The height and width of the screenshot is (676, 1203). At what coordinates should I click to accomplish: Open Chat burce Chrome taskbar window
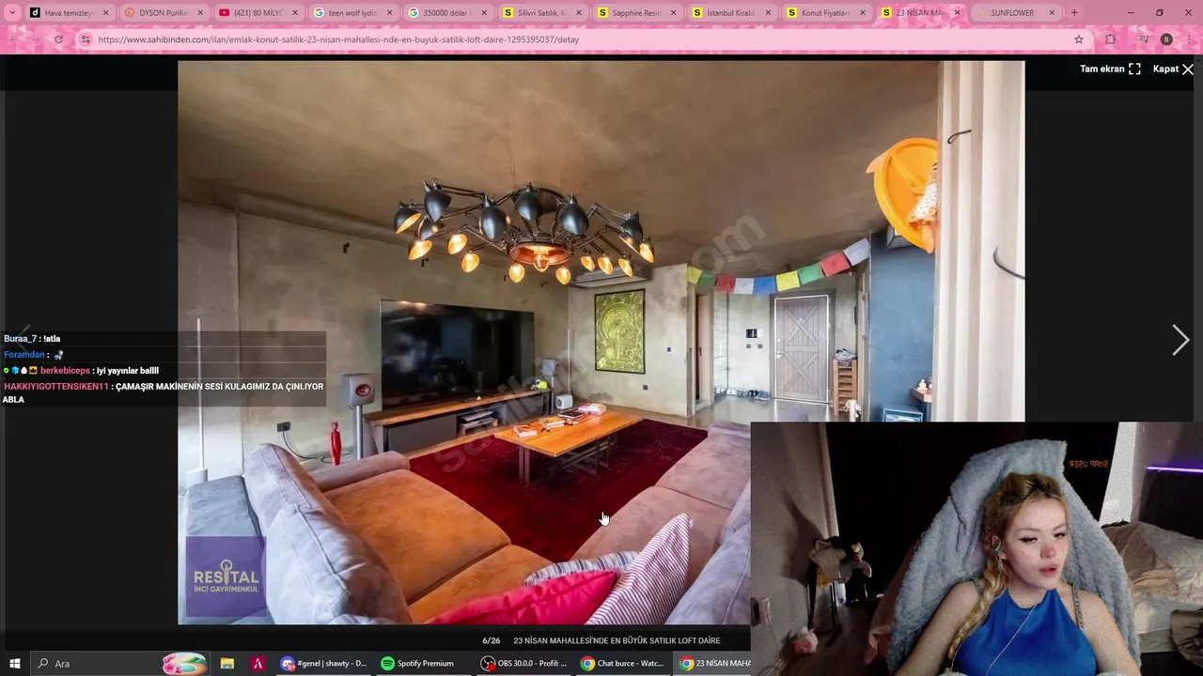(x=623, y=664)
